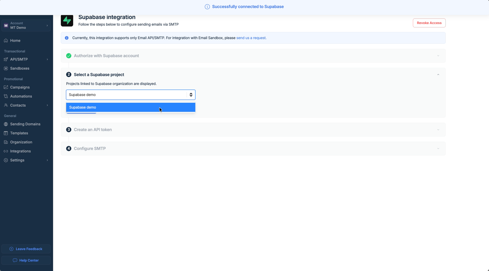Click the Campaigns chart icon
Screen dimensions: 489x271
[x=6, y=87]
